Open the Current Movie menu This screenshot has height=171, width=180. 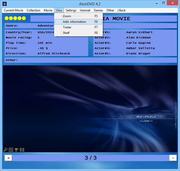pos(13,10)
